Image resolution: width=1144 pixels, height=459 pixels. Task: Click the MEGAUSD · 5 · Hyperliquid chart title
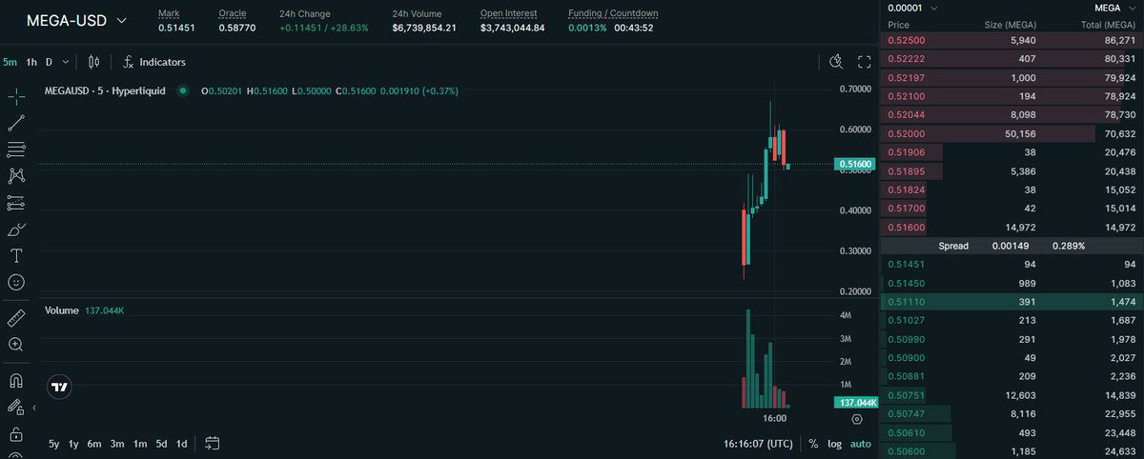pos(106,90)
